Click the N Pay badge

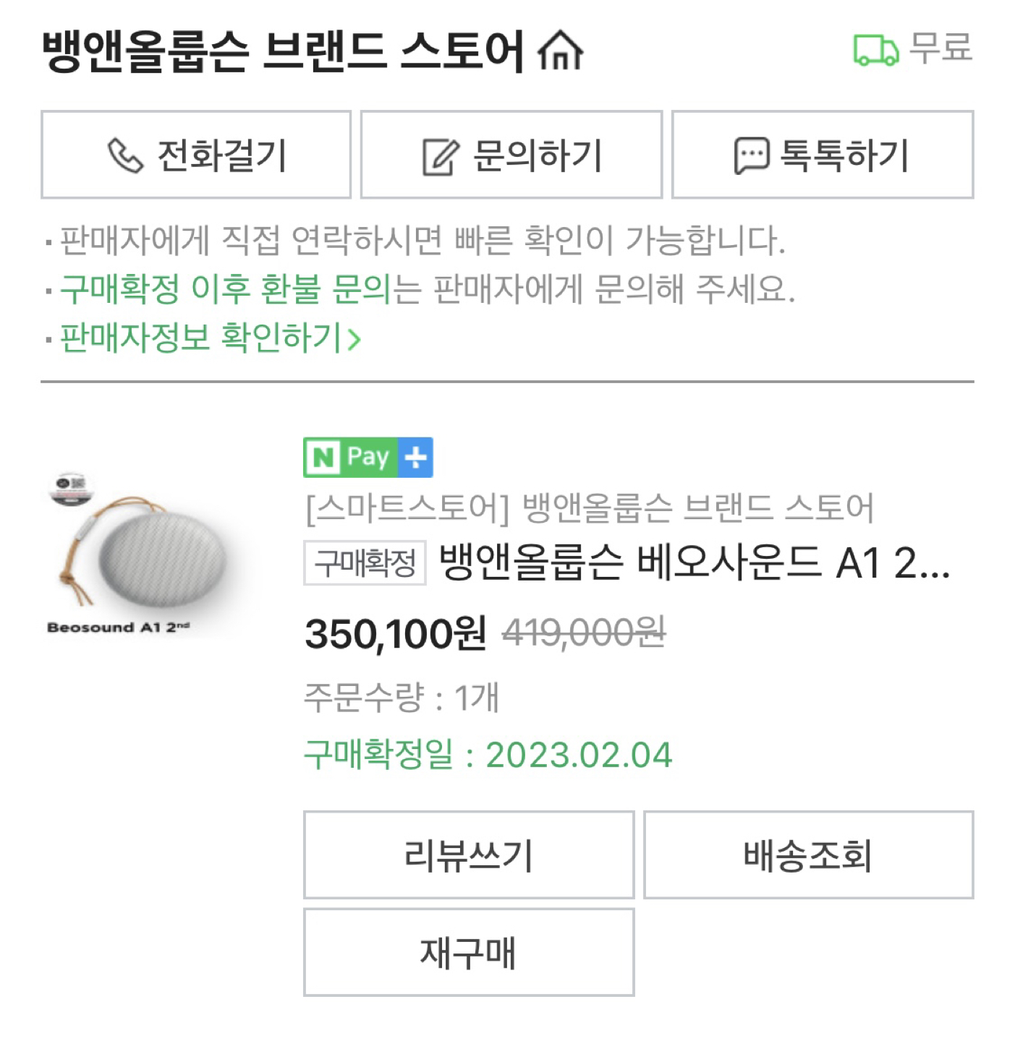351,457
